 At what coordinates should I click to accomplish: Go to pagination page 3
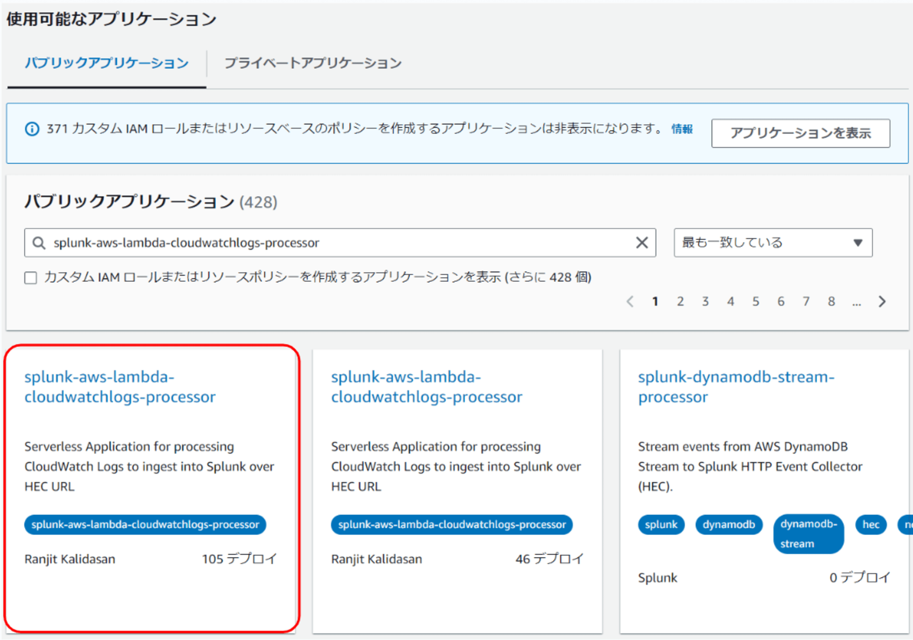[705, 302]
